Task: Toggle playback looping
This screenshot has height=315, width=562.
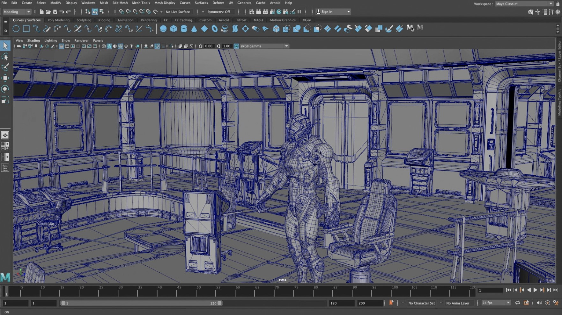Action: click(x=517, y=303)
